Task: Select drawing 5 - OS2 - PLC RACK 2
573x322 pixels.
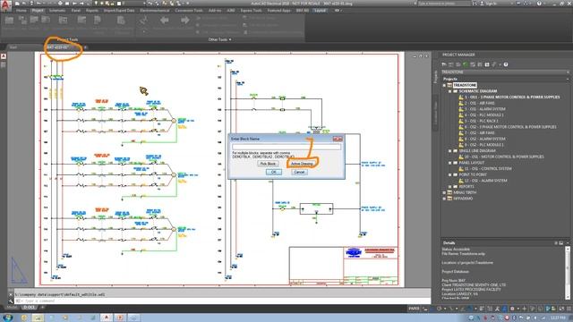Action: tap(482, 121)
